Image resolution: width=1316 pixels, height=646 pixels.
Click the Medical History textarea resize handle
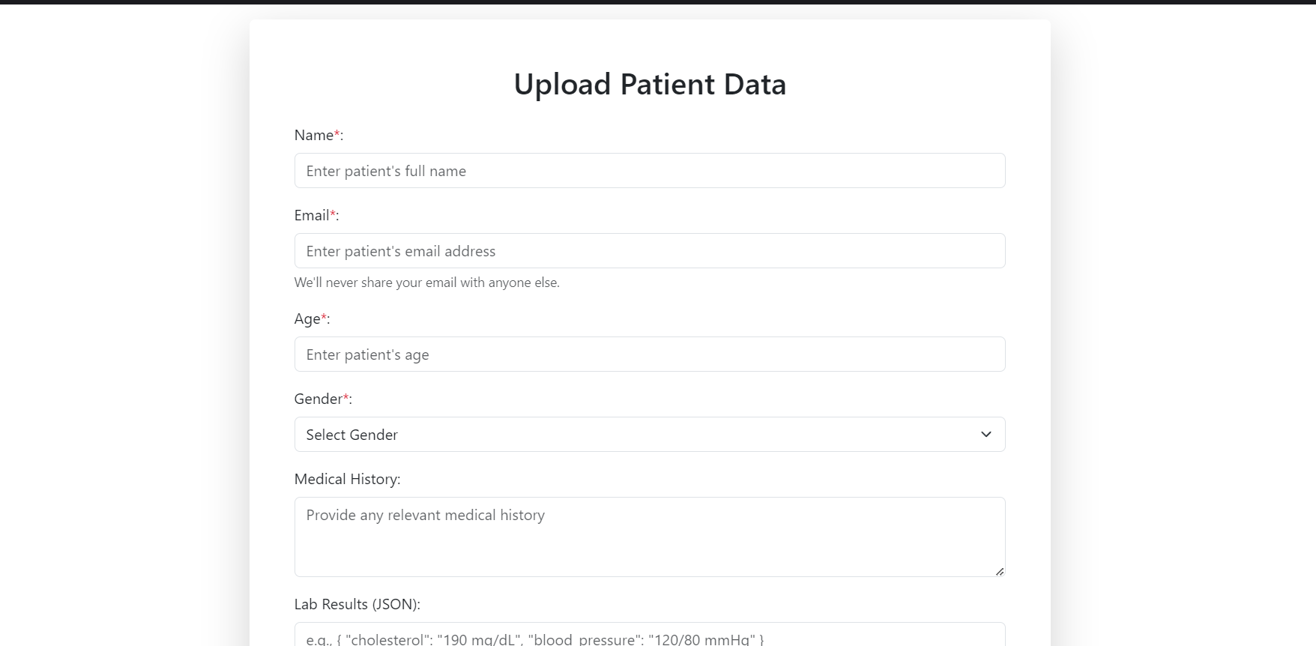(1000, 571)
